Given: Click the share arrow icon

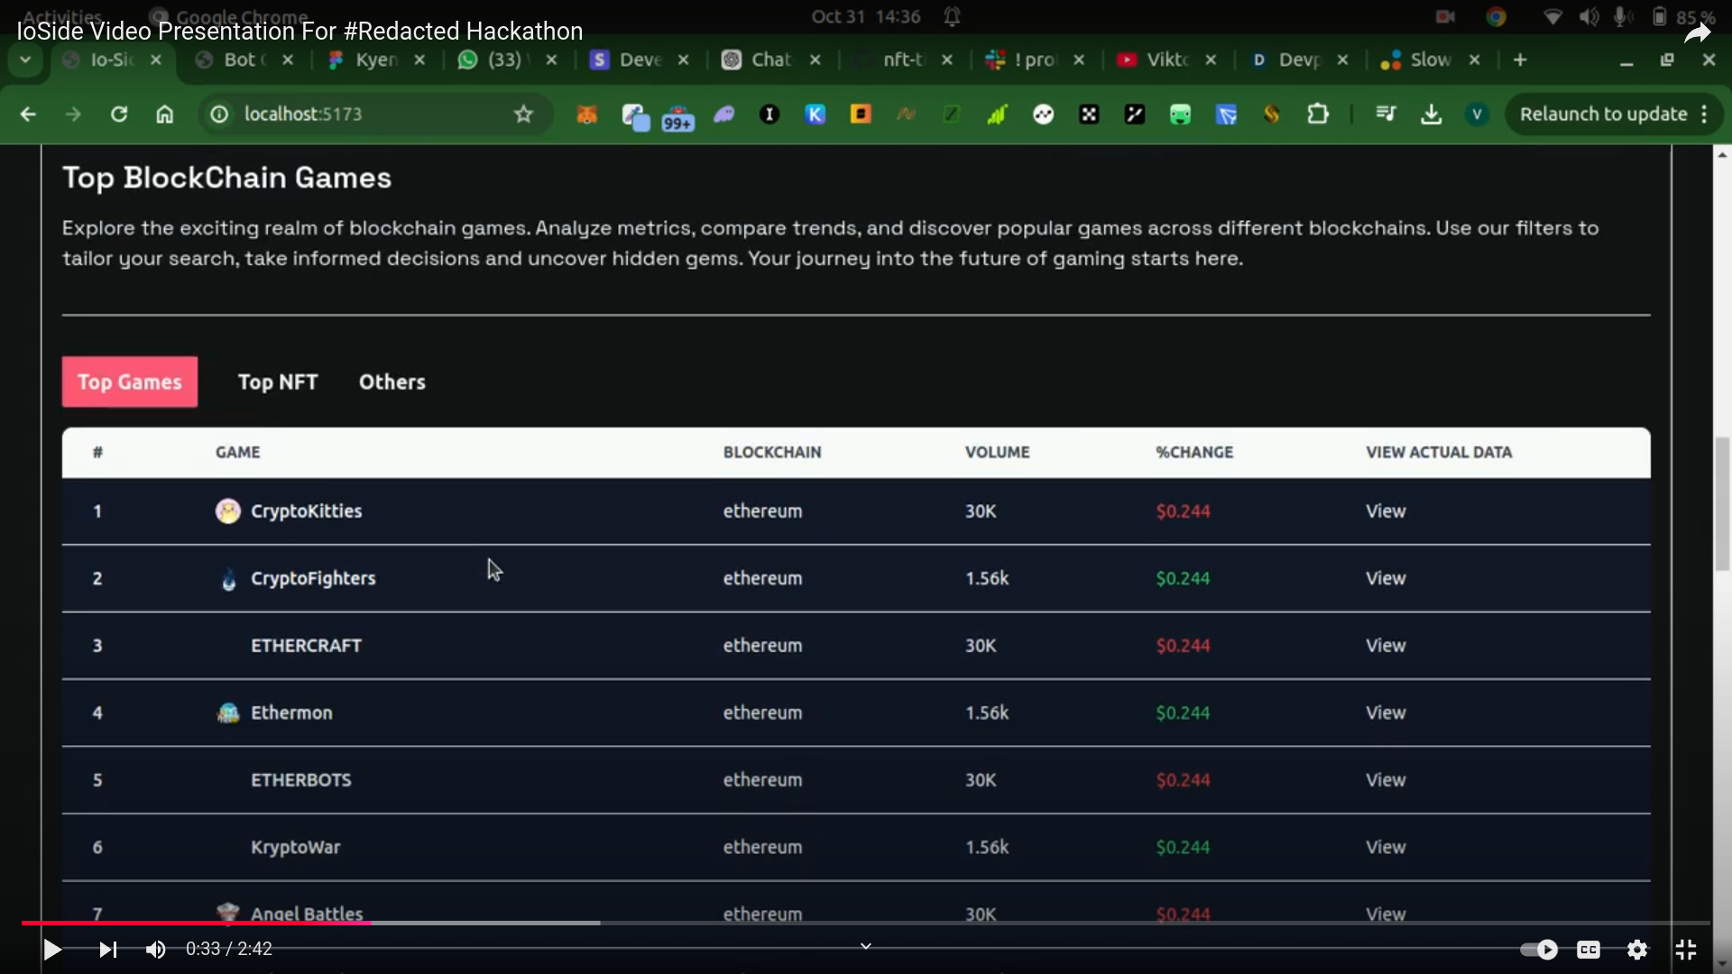Looking at the screenshot, I should pyautogui.click(x=1697, y=33).
